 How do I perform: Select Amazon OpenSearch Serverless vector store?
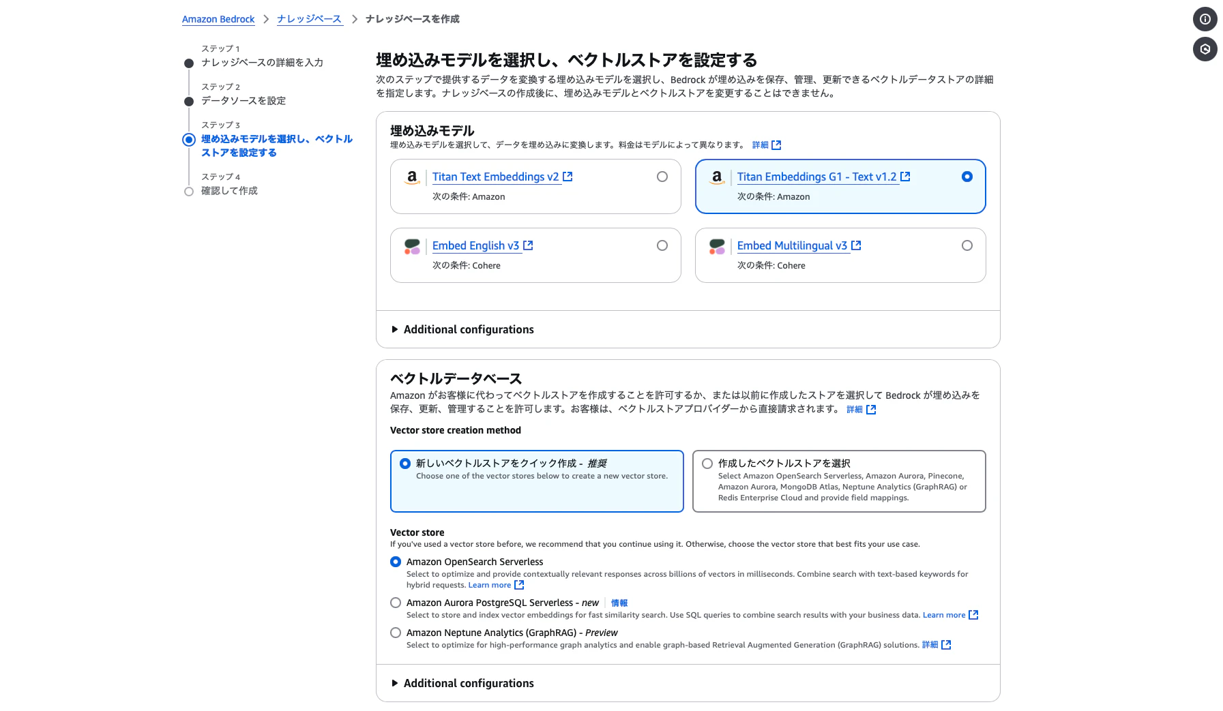[x=396, y=562]
